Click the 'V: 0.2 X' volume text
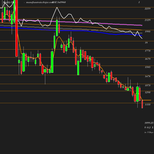Image resolution: width=154 pixels, height=154 pixels. [x=149, y=128]
